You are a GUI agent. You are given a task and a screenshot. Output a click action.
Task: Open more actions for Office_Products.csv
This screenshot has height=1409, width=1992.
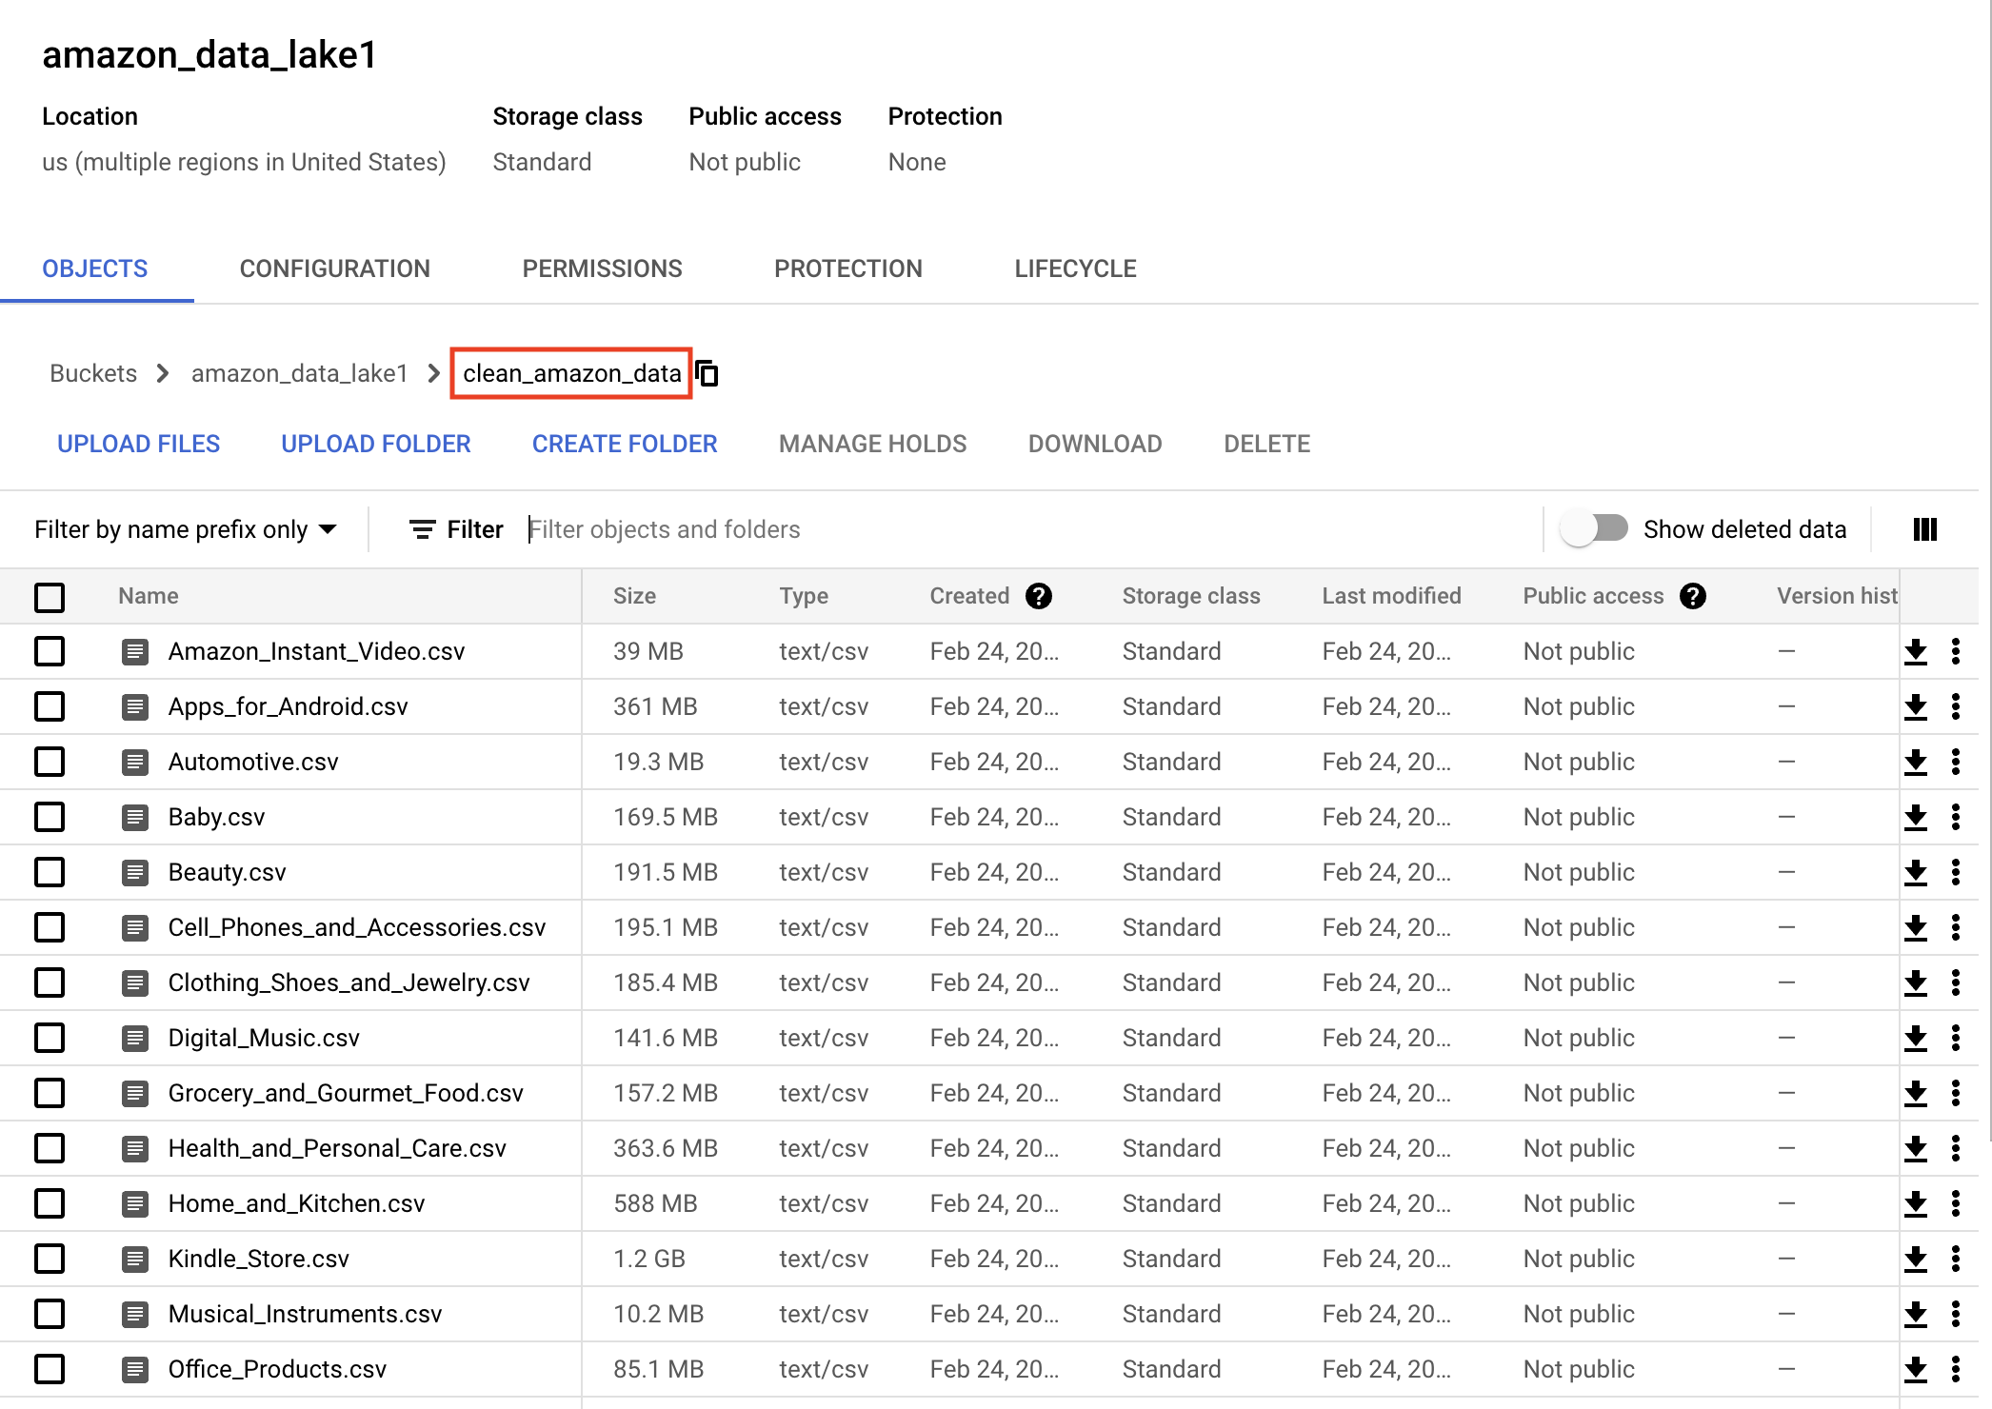1956,1369
